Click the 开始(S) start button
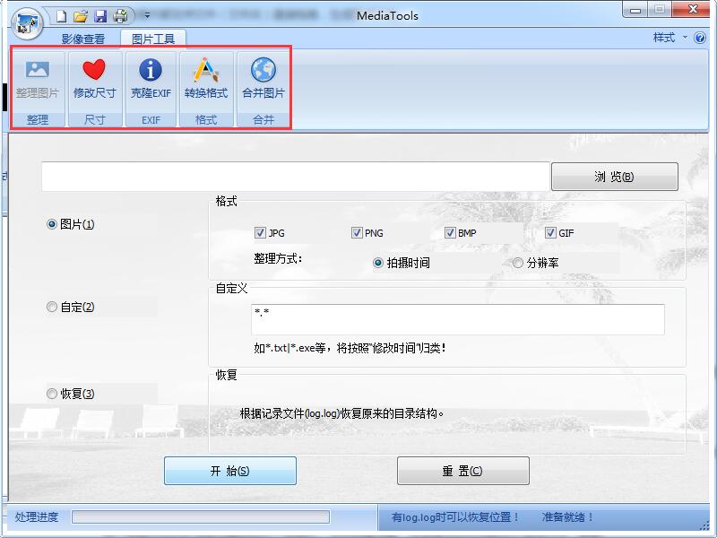The width and height of the screenshot is (717, 538). (230, 471)
